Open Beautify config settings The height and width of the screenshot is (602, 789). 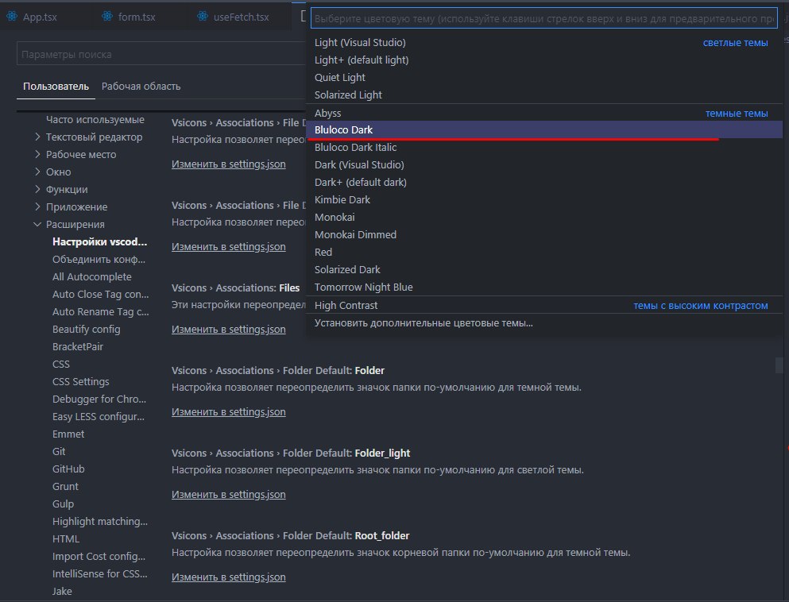(x=86, y=330)
